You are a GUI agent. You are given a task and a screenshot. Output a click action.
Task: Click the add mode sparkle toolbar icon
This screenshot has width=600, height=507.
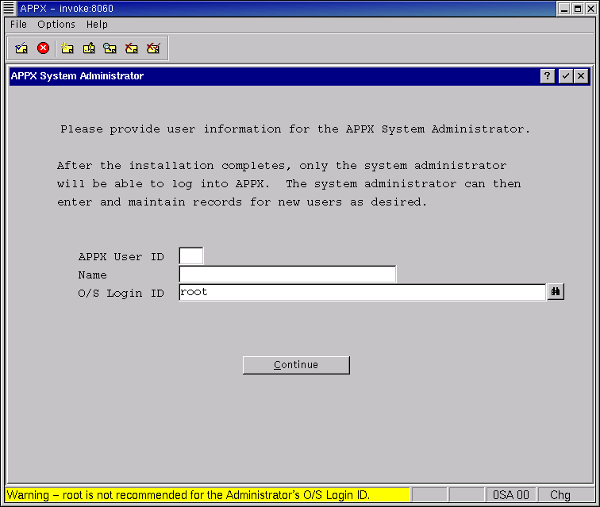tap(67, 48)
